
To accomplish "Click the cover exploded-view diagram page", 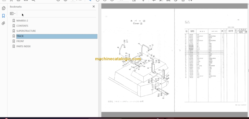I will [138, 60].
